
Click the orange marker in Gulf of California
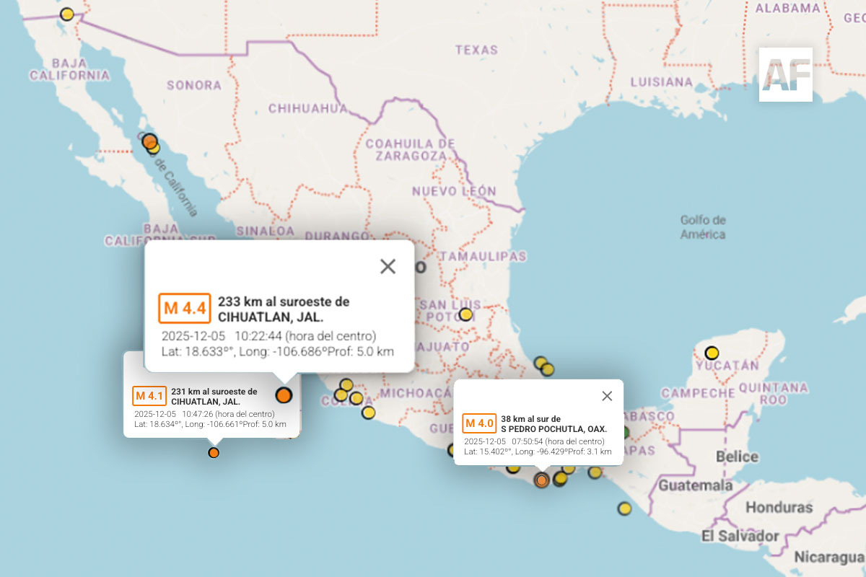149,141
